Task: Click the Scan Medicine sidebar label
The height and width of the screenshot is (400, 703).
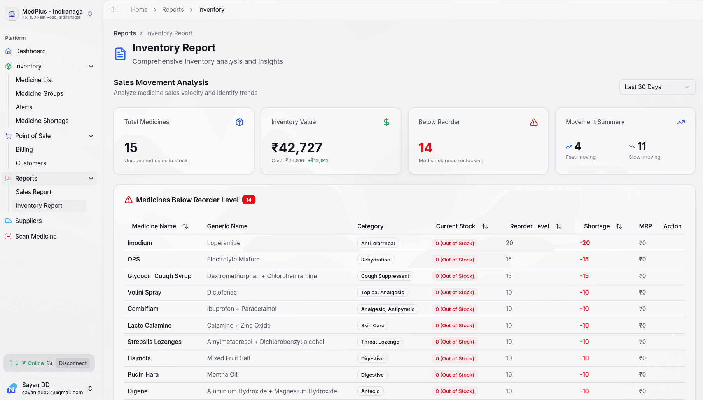Action: [36, 237]
